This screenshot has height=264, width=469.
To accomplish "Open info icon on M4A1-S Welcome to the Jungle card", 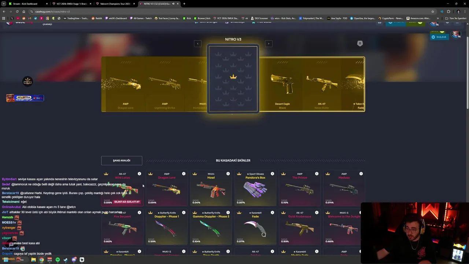I will click(361, 213).
